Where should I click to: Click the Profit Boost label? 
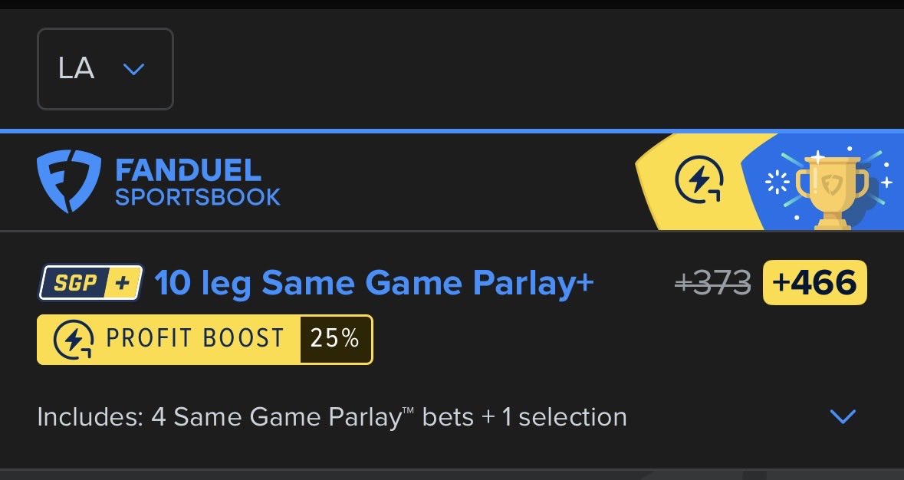coord(196,338)
